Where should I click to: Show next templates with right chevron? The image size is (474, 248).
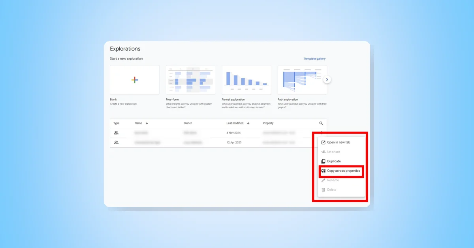[x=327, y=80]
